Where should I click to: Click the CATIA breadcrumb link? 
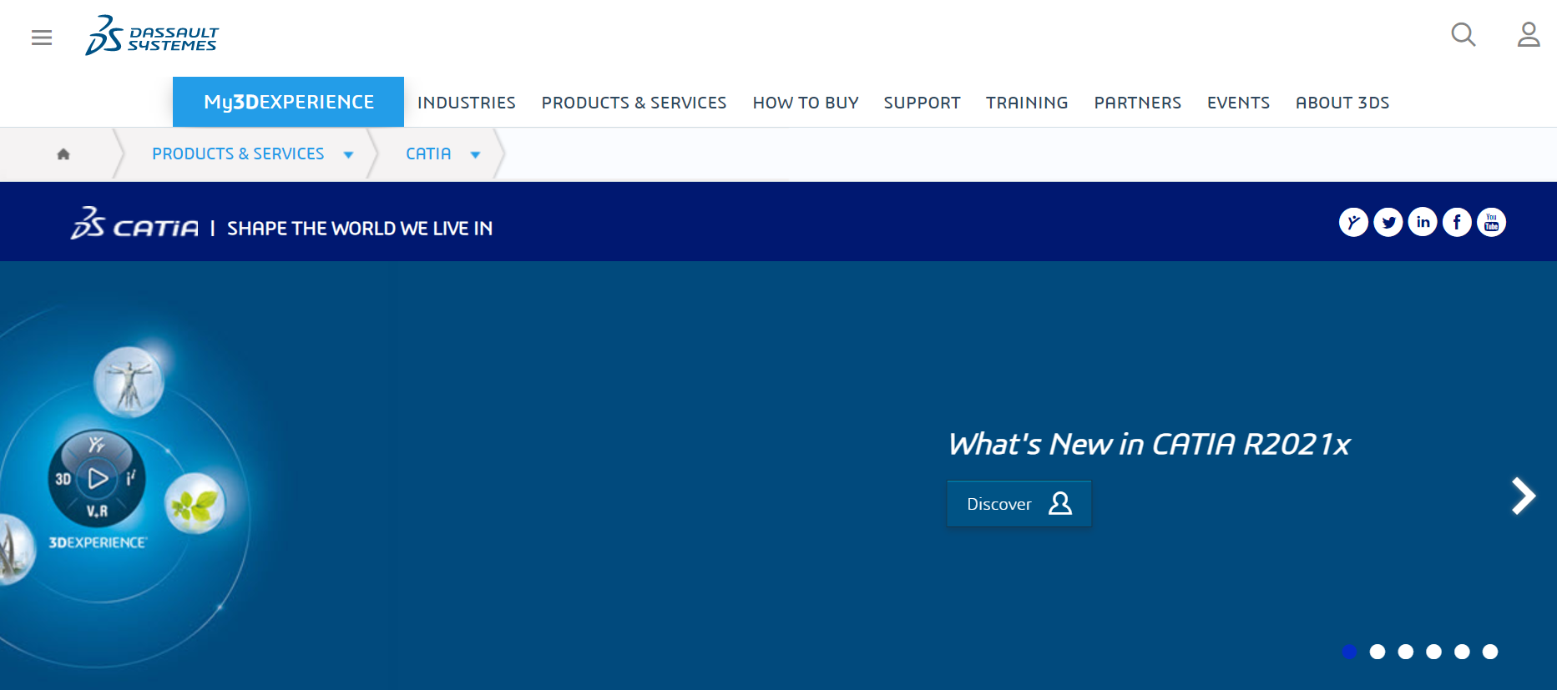click(428, 154)
